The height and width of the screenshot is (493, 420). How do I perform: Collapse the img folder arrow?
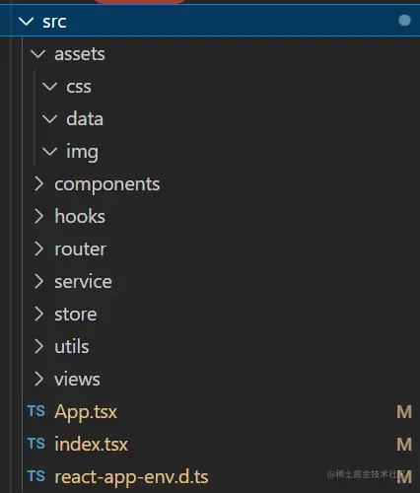(x=50, y=152)
